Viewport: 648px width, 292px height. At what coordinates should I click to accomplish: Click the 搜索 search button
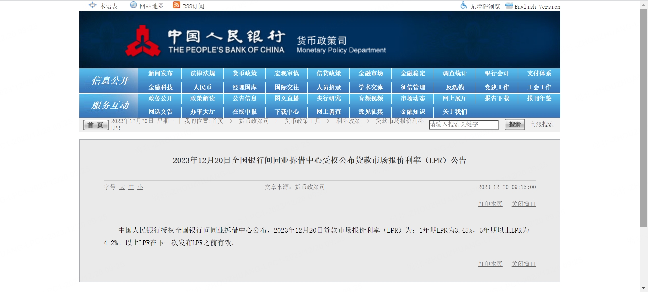(515, 124)
